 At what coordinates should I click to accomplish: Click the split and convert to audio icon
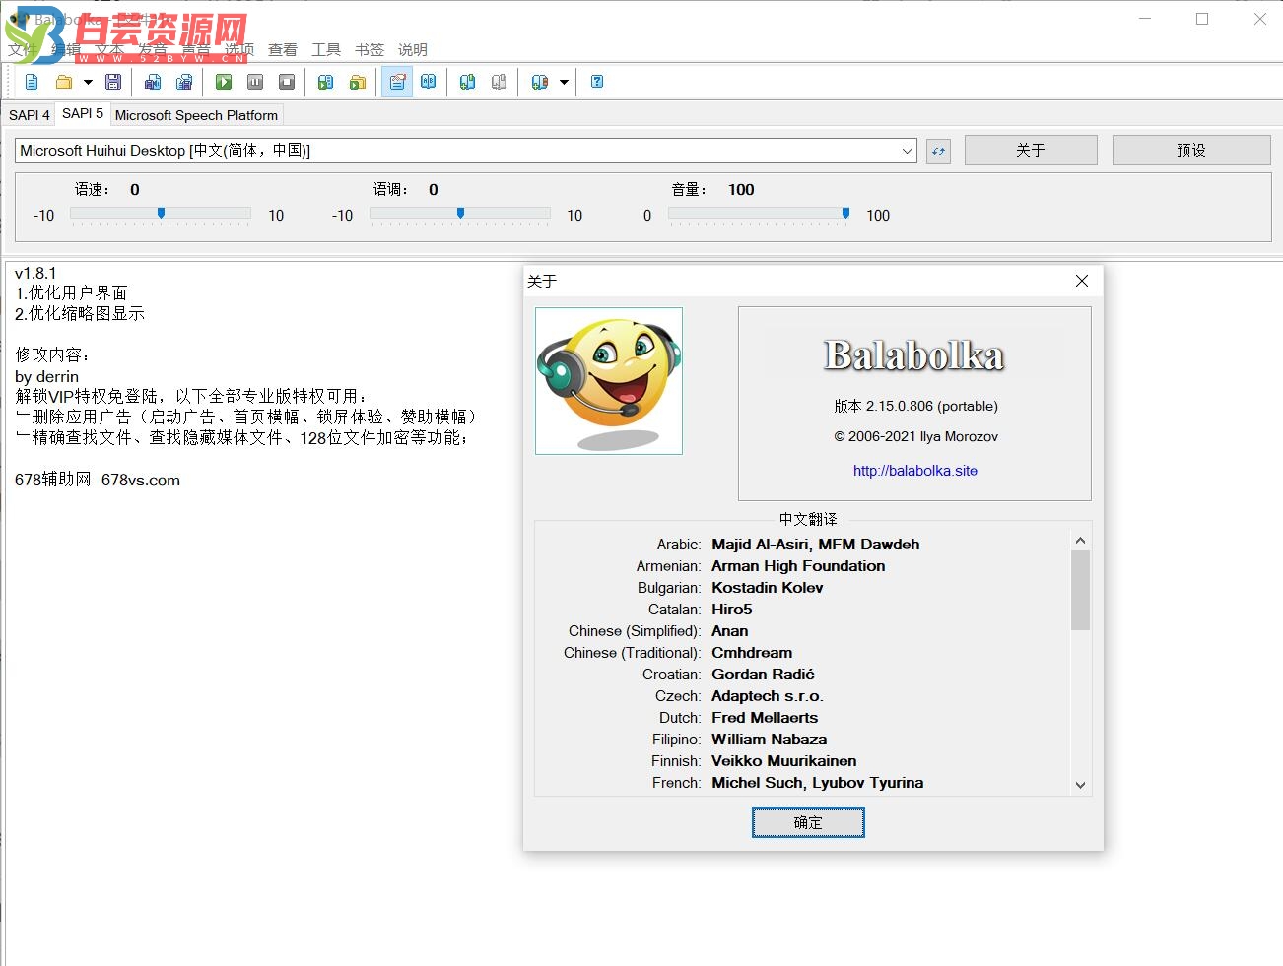[x=184, y=82]
